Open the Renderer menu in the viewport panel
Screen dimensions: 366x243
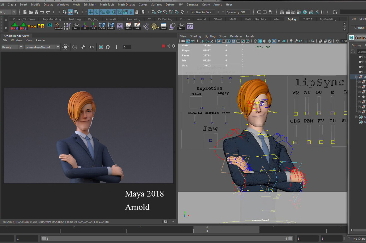coord(236,36)
